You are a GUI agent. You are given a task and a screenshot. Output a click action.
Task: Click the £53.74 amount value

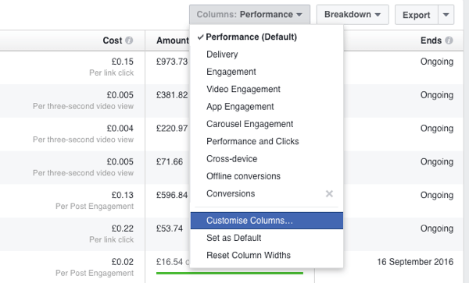click(x=170, y=228)
